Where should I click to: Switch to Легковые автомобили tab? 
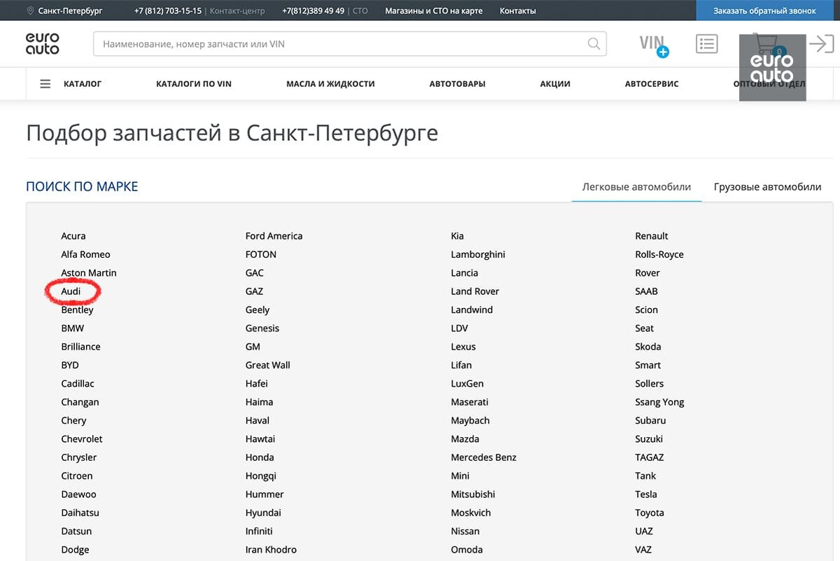tap(636, 187)
